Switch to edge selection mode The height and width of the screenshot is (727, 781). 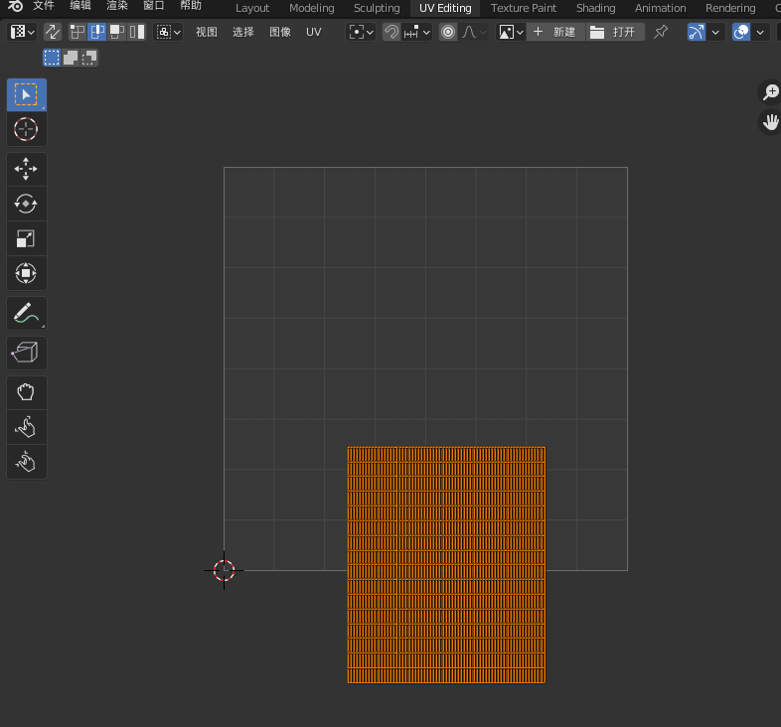click(x=97, y=33)
